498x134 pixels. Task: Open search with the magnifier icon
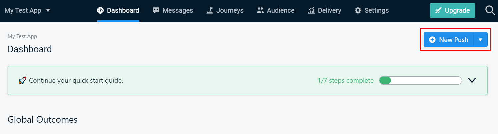point(490,10)
